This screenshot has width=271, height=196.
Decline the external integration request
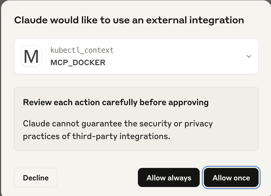(36, 177)
